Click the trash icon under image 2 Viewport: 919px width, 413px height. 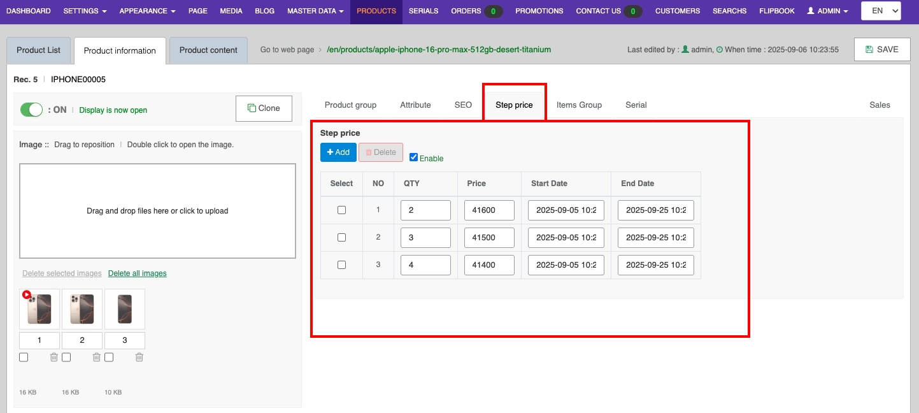click(97, 358)
